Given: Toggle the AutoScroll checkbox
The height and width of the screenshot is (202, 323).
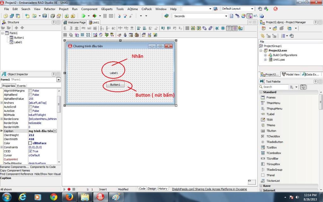Looking at the screenshot, I should [x=30, y=107].
